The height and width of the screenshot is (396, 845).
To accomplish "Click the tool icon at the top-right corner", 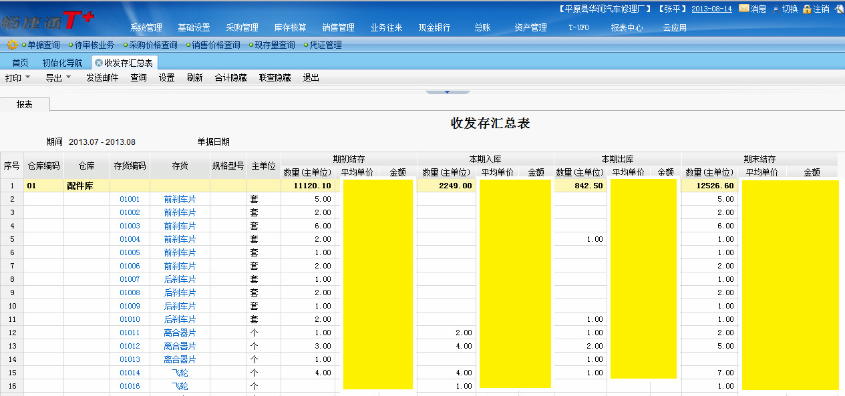I will (x=838, y=9).
